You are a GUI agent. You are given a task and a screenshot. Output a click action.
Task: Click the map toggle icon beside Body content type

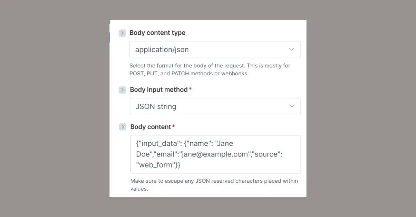pos(122,33)
